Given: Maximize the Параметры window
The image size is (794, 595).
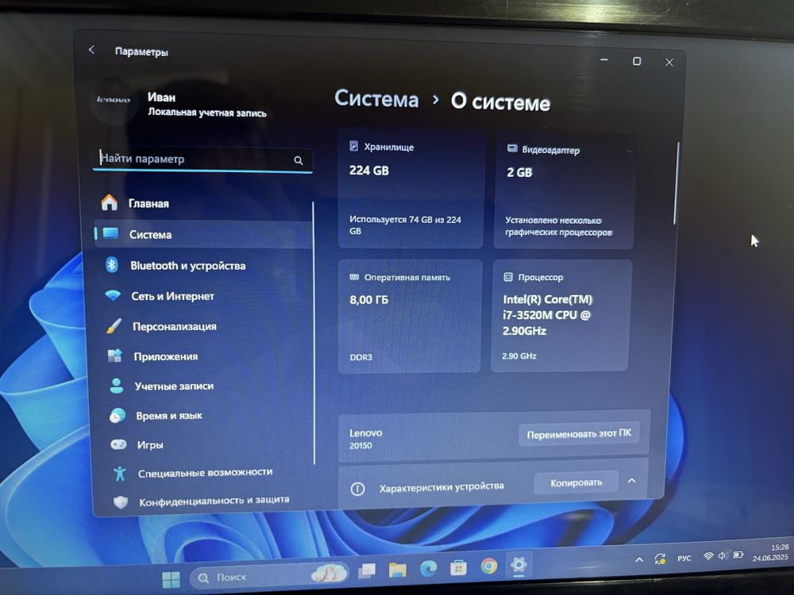Looking at the screenshot, I should 637,61.
